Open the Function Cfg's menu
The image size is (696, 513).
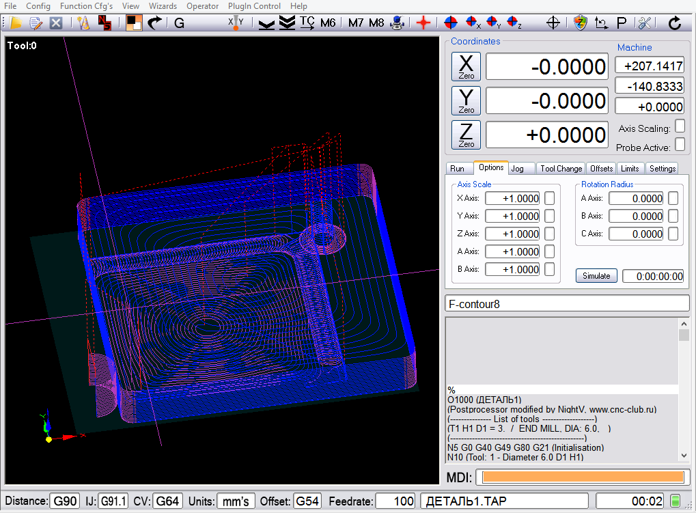[x=86, y=6]
